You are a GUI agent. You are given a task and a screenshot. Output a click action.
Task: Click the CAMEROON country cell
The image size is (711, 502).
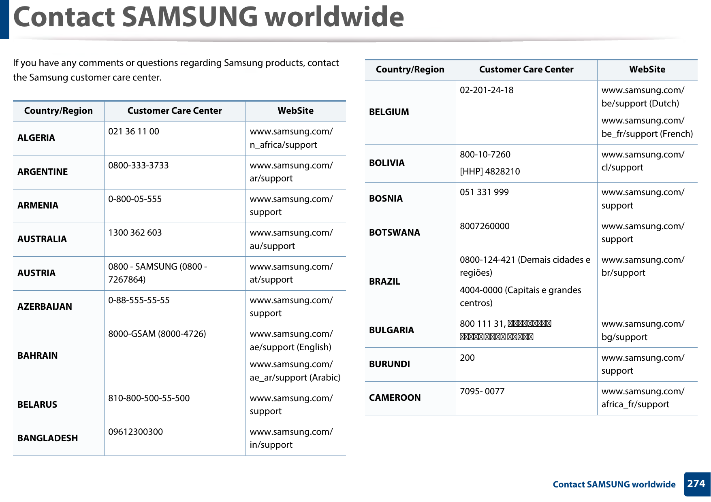[410, 398]
